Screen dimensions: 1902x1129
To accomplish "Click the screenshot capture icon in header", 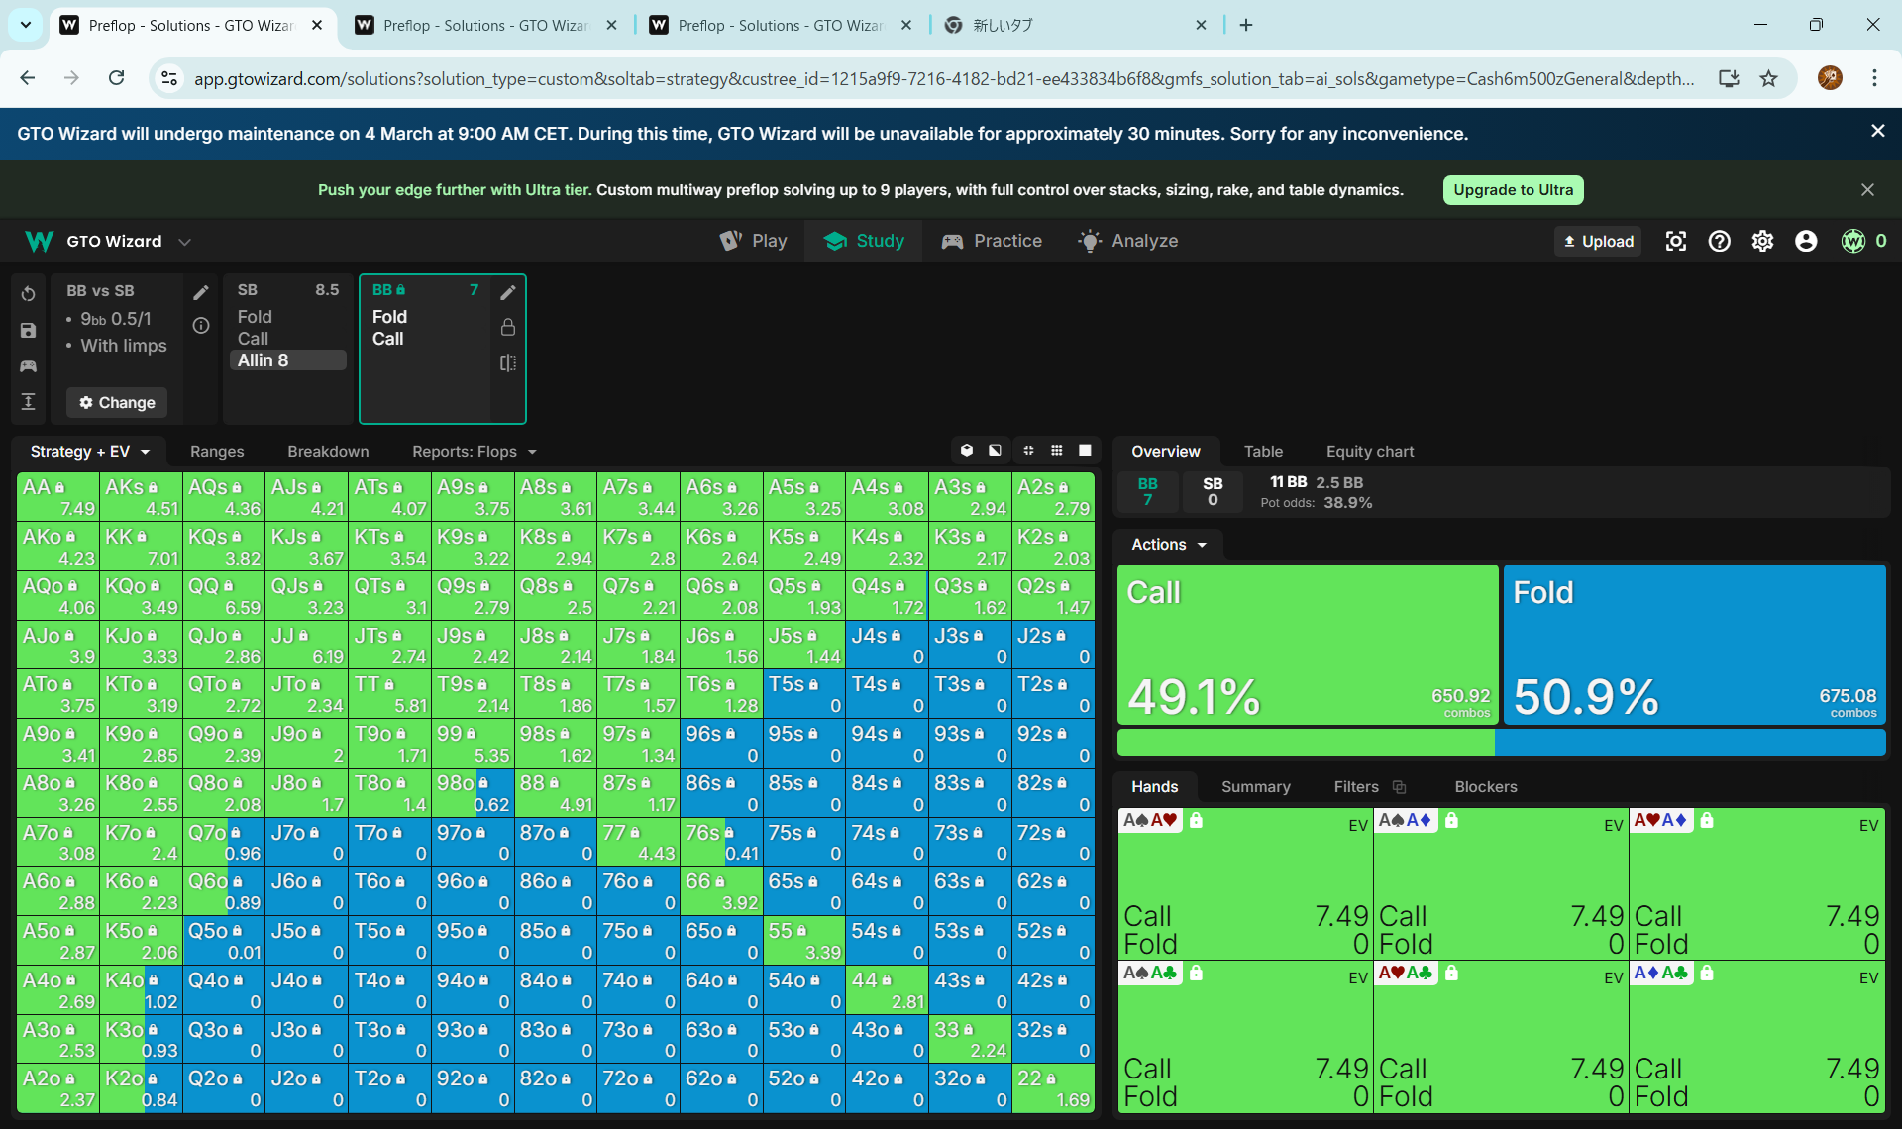I will click(x=1676, y=241).
